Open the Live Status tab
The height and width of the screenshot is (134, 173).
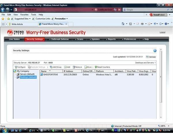click(x=14, y=39)
